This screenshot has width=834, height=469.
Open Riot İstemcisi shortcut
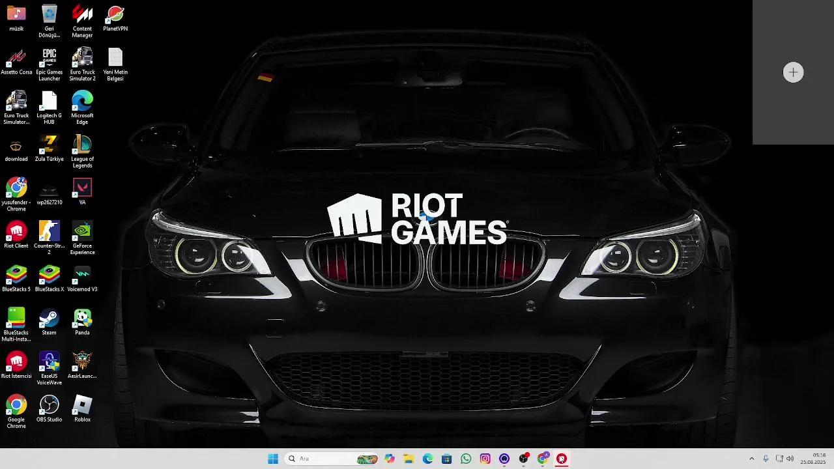tap(16, 365)
